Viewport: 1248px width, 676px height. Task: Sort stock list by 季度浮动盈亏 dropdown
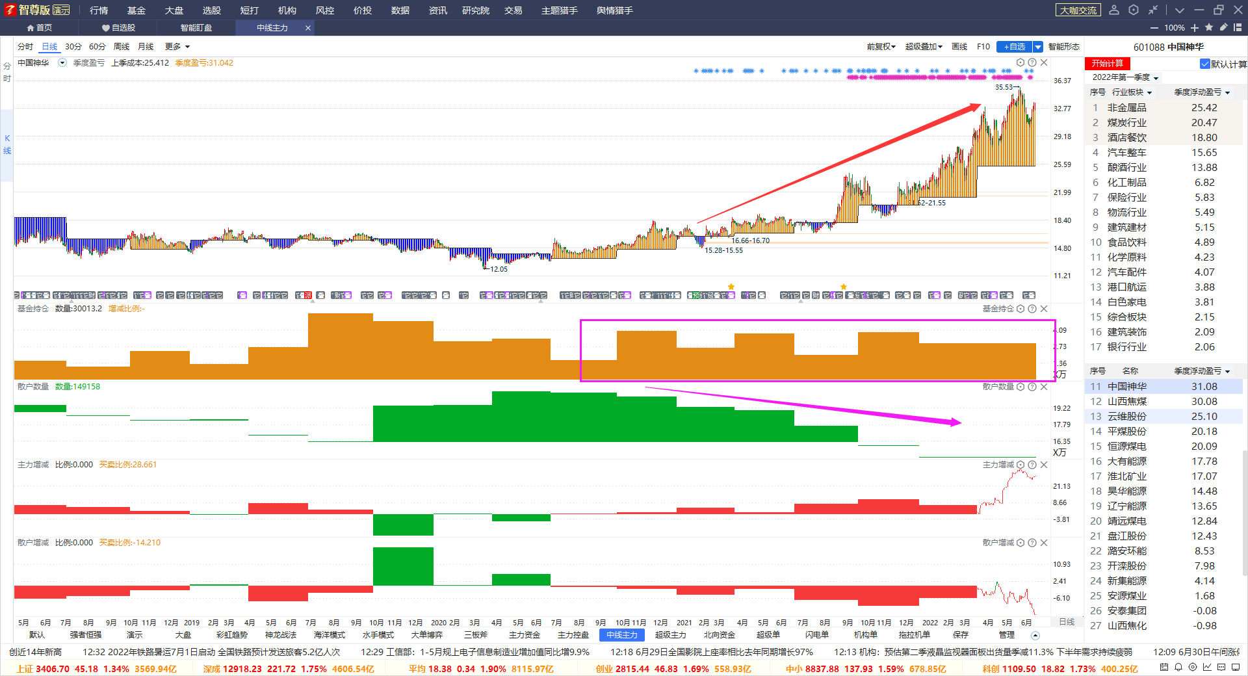point(1202,371)
